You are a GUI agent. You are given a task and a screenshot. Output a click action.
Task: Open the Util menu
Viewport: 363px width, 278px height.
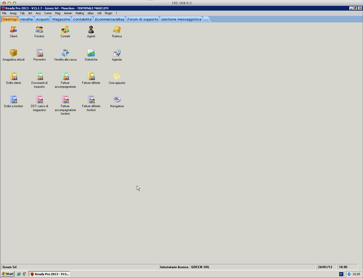click(99, 13)
